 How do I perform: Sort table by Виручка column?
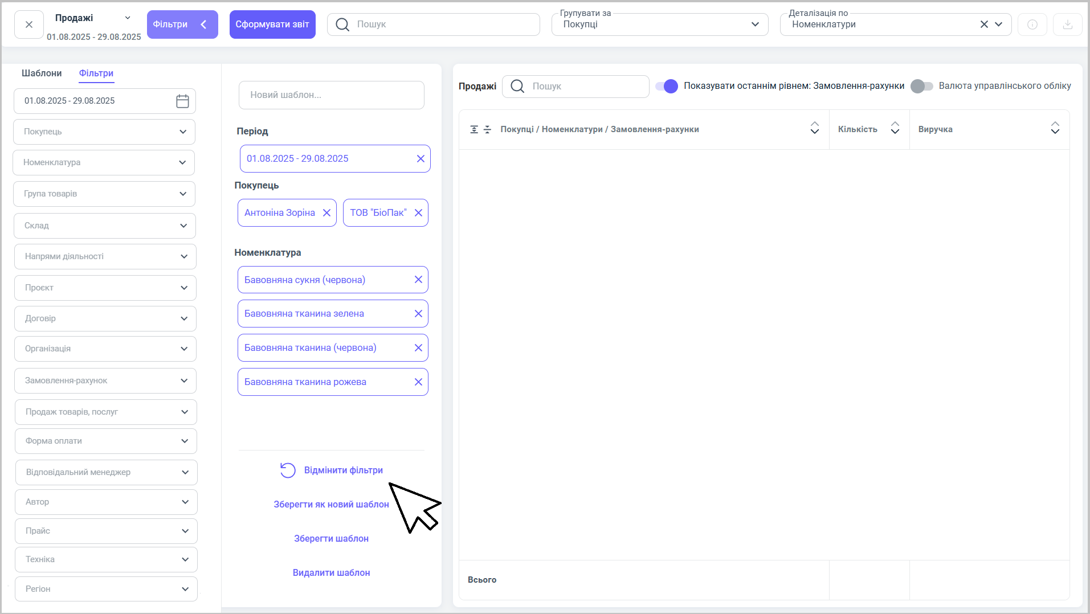1055,129
